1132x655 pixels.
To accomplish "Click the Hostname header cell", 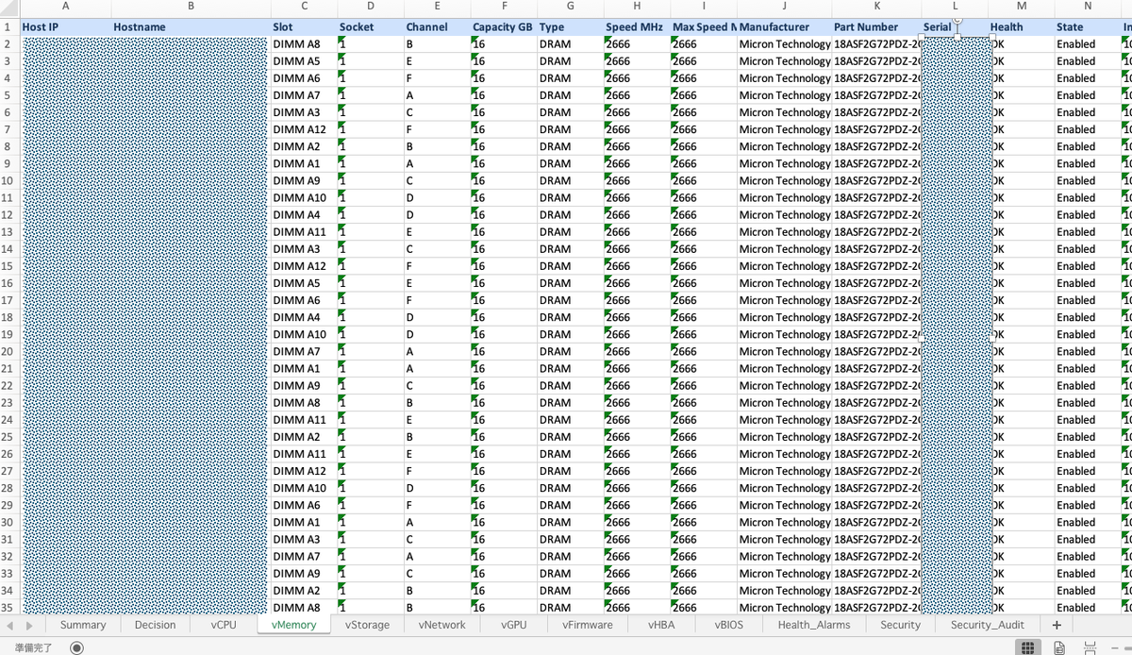I will tap(191, 26).
